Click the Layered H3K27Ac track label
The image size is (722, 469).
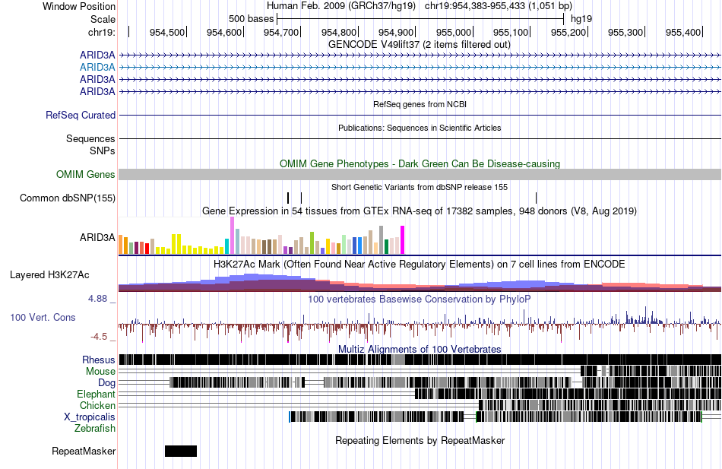coord(49,275)
